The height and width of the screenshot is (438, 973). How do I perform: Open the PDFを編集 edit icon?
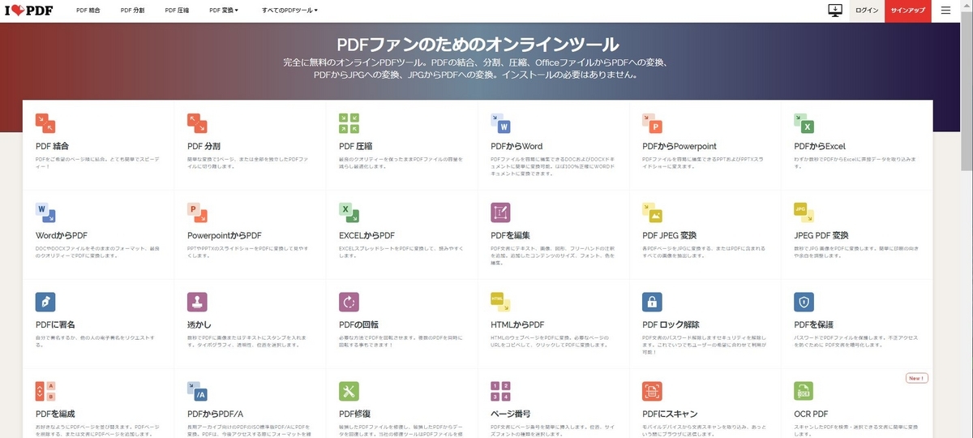click(x=500, y=213)
